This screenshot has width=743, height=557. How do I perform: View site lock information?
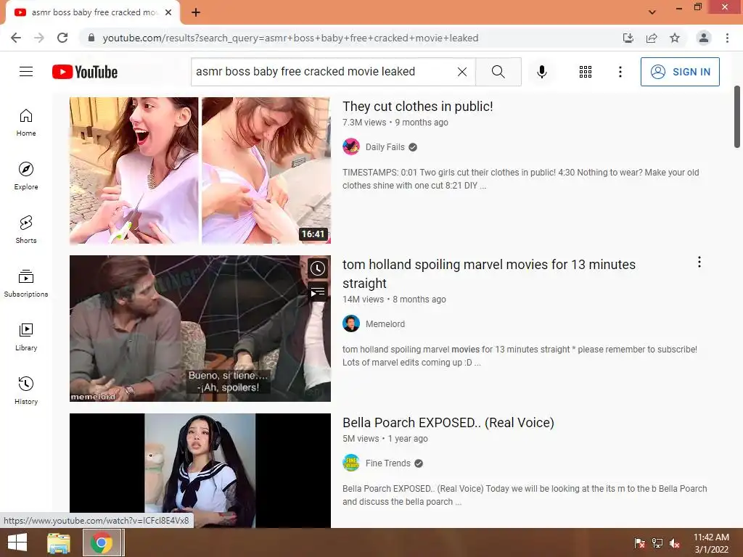tap(91, 38)
